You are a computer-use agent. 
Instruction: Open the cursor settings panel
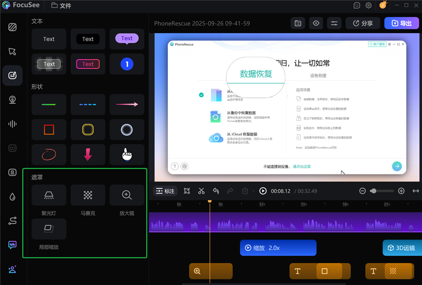point(12,51)
